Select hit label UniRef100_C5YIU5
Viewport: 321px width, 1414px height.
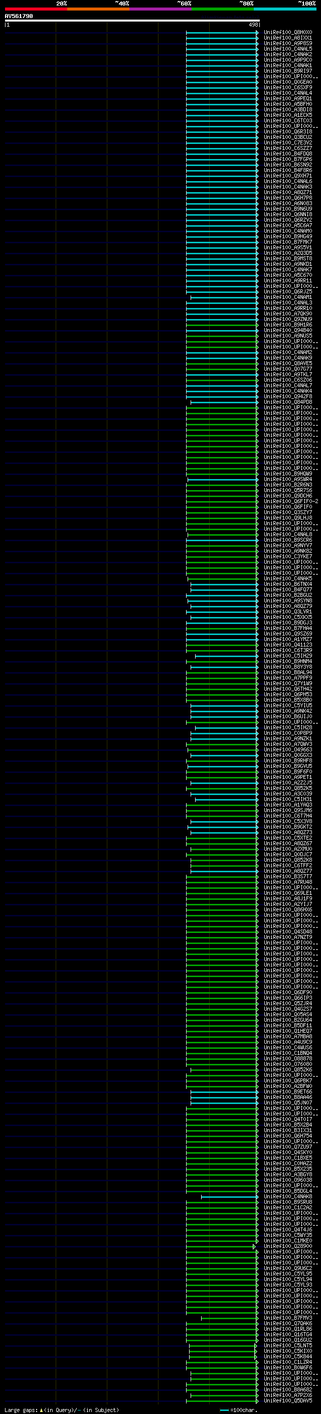287,705
